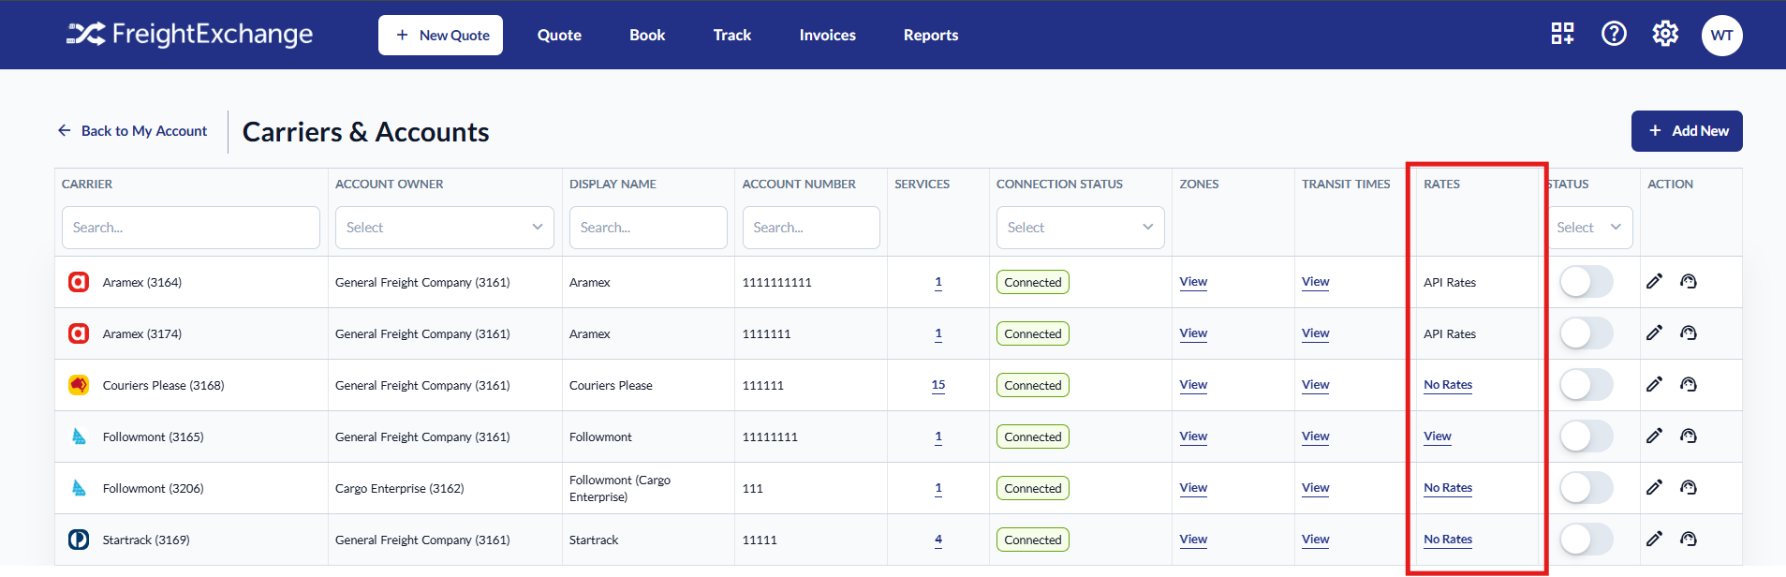Toggle status switch for Aramex (3174)
1786x577 pixels.
1586,333
